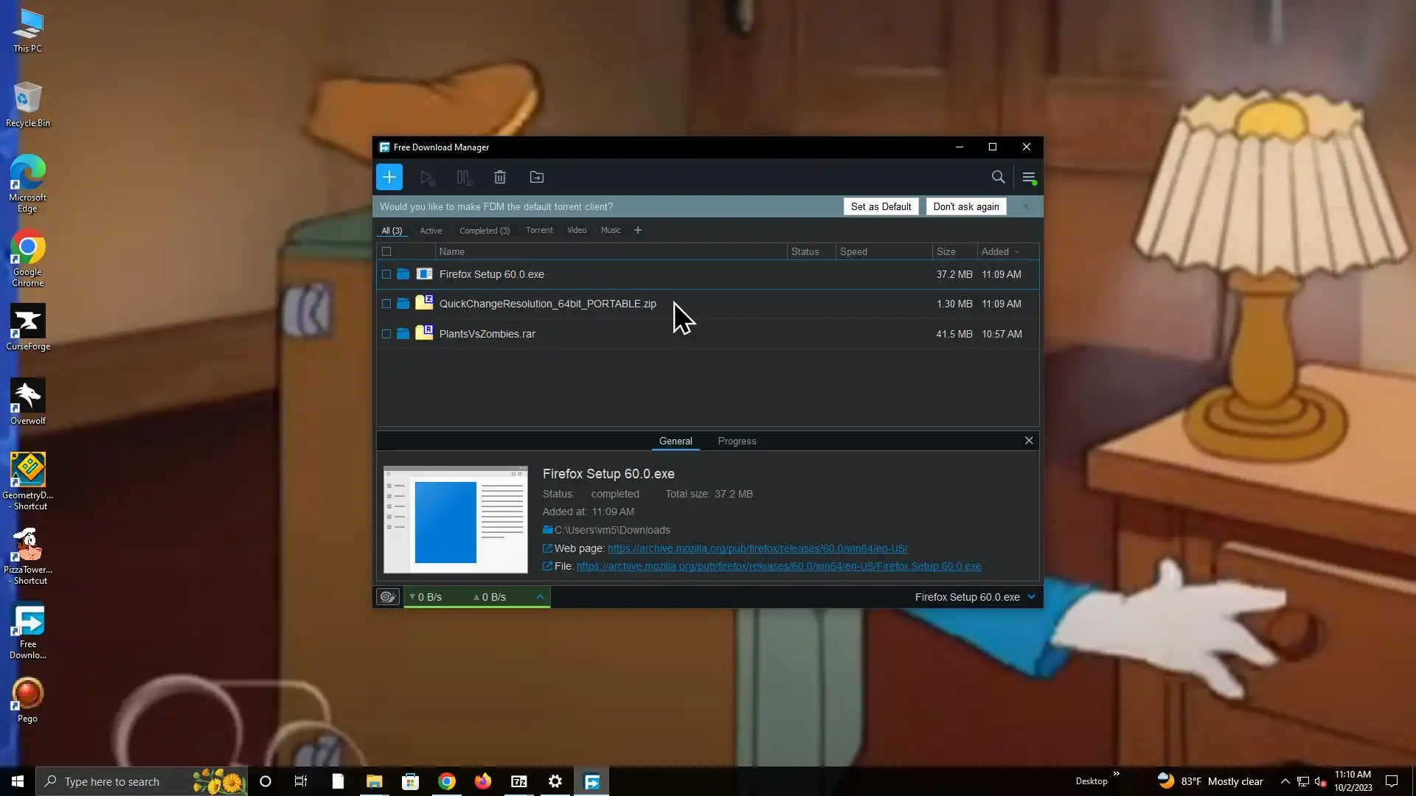This screenshot has width=1416, height=796.
Task: Click the Added column sort arrow
Action: 1017,252
